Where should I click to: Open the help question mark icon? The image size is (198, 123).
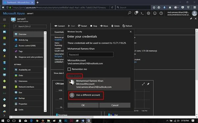161,13
